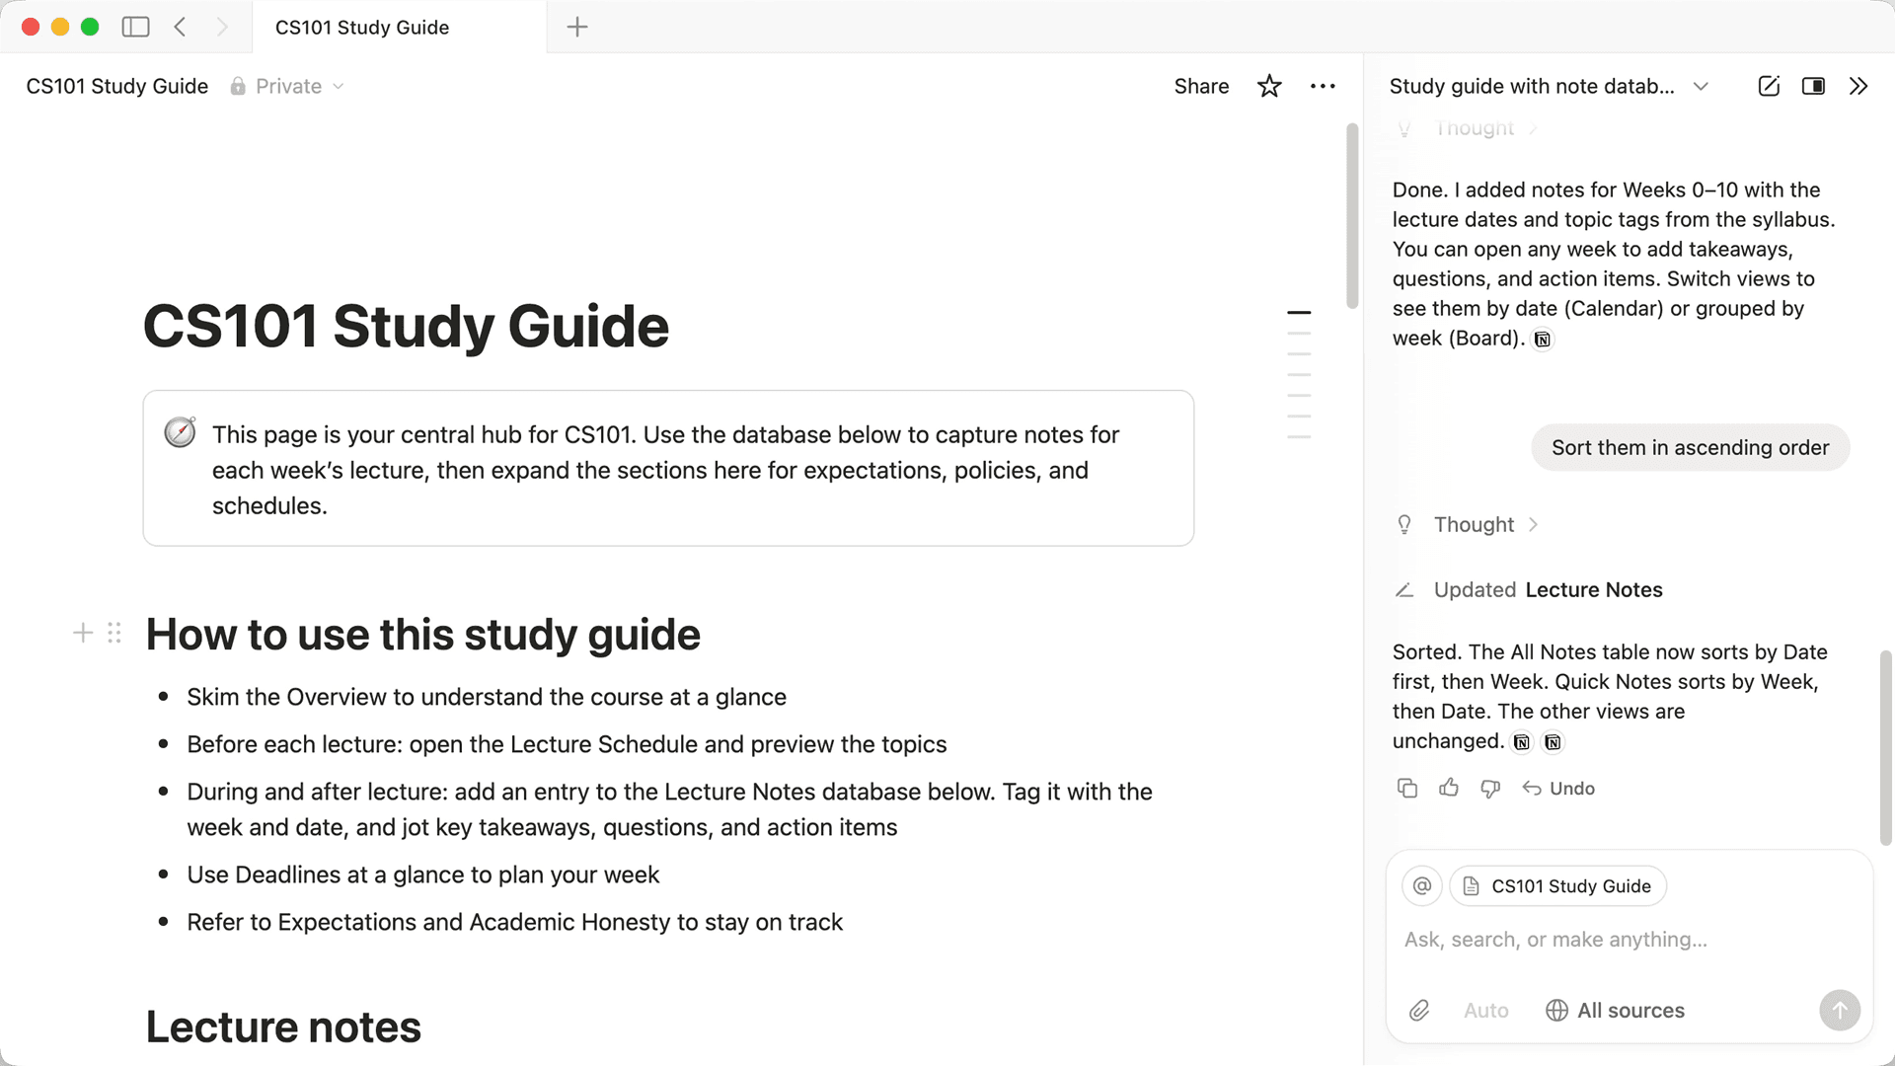Click the Share button
The height and width of the screenshot is (1066, 1895).
pyautogui.click(x=1201, y=86)
